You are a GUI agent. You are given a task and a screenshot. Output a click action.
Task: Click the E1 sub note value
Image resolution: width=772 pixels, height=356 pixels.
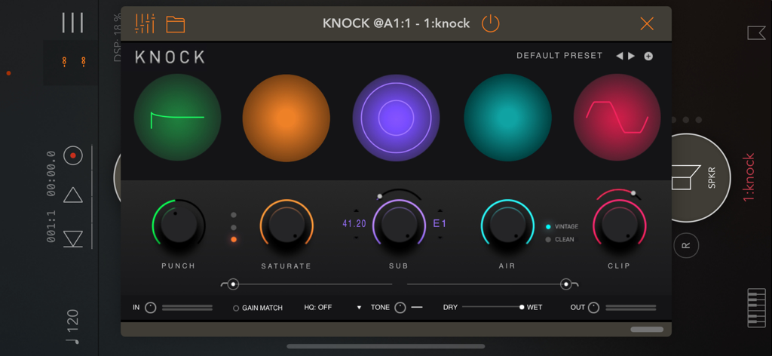tap(440, 223)
